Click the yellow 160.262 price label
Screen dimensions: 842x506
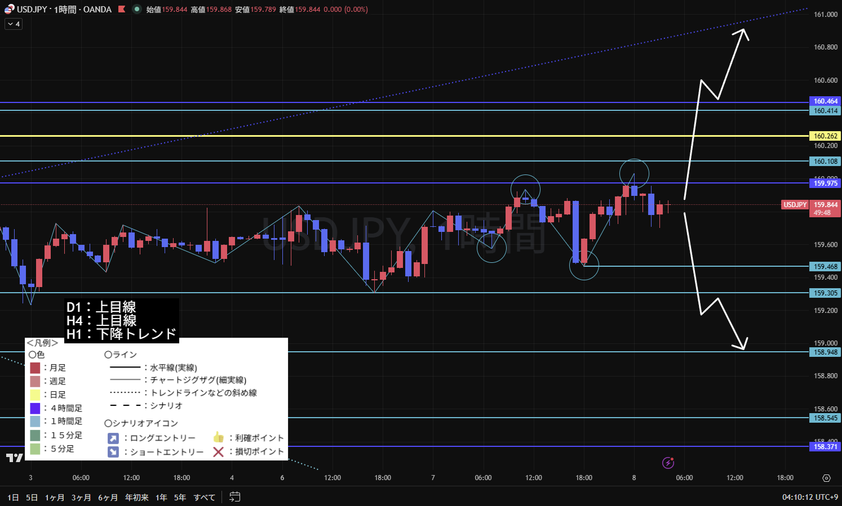tap(825, 136)
